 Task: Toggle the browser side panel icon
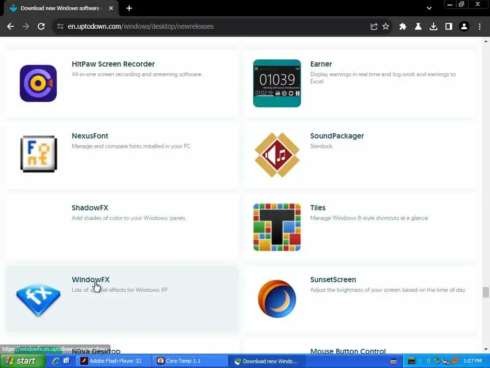[x=449, y=27]
